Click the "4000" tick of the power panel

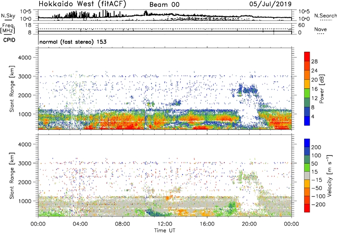[x=24, y=58]
